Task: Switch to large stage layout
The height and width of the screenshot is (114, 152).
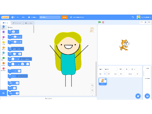Action: pyautogui.click(x=145, y=22)
